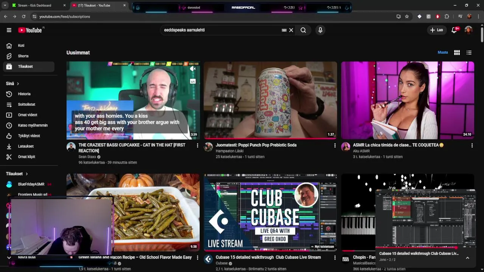Select Tilaukset in sidebar
The height and width of the screenshot is (272, 484).
[29, 66]
